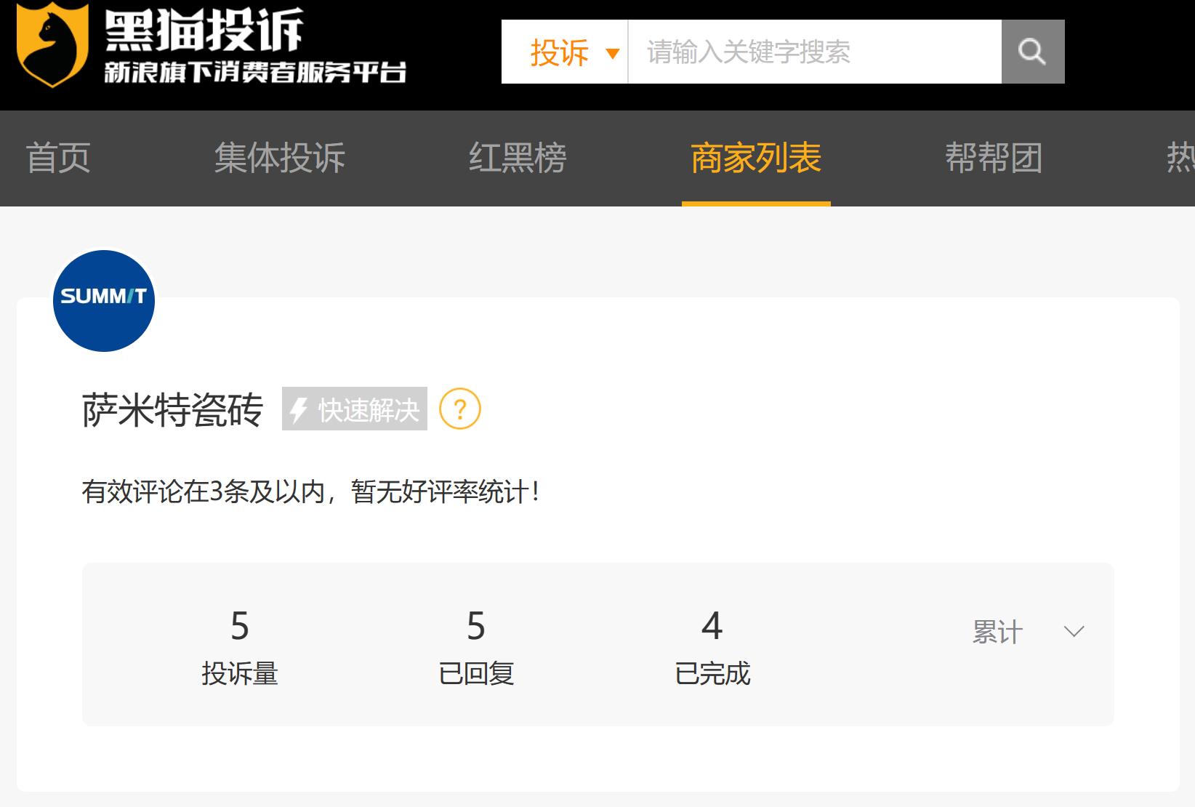
Task: Click the 新浪旗下消费者服务平台 tagline logo area
Action: coord(258,71)
